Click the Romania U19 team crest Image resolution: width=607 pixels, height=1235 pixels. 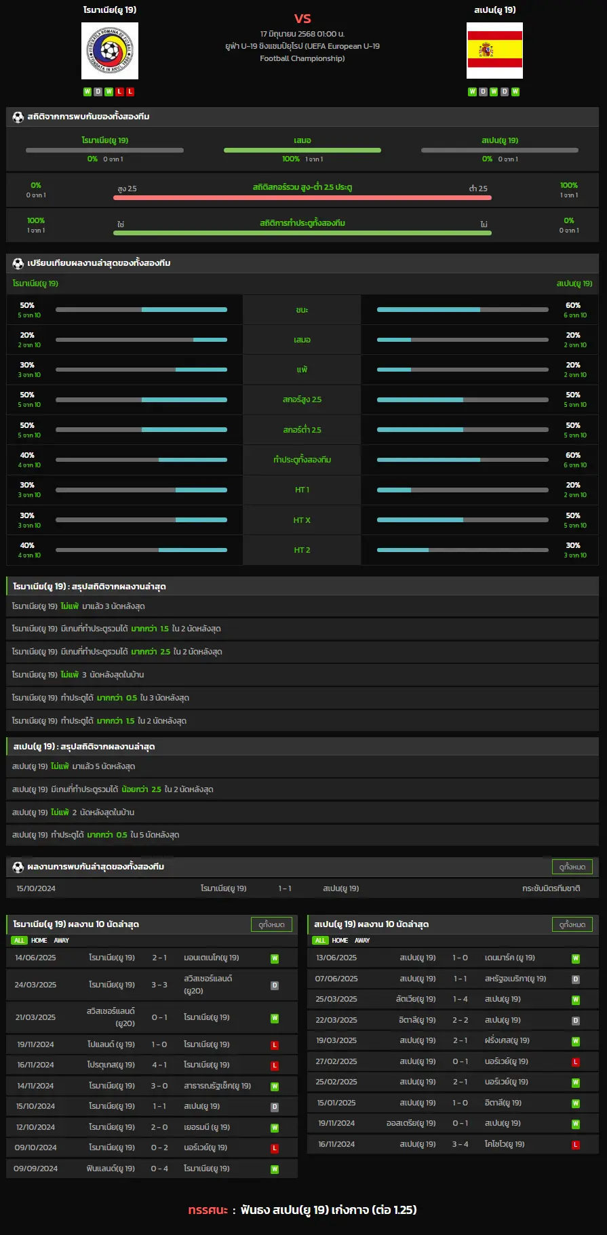(x=110, y=51)
